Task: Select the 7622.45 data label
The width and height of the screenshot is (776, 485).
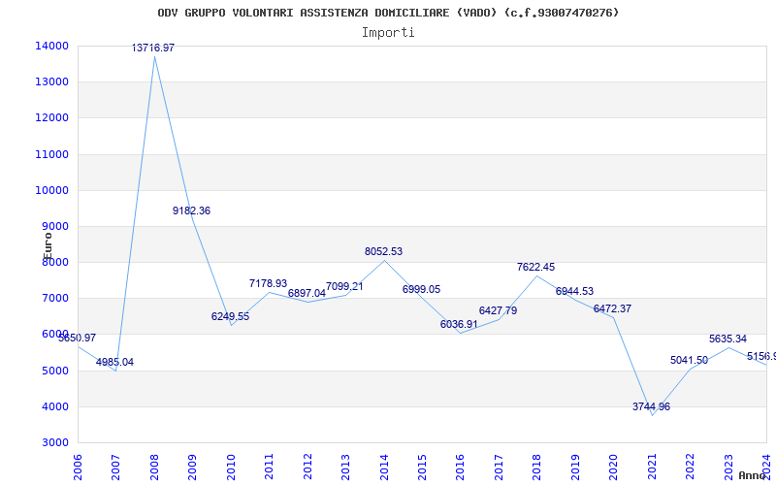Action: pyautogui.click(x=536, y=268)
